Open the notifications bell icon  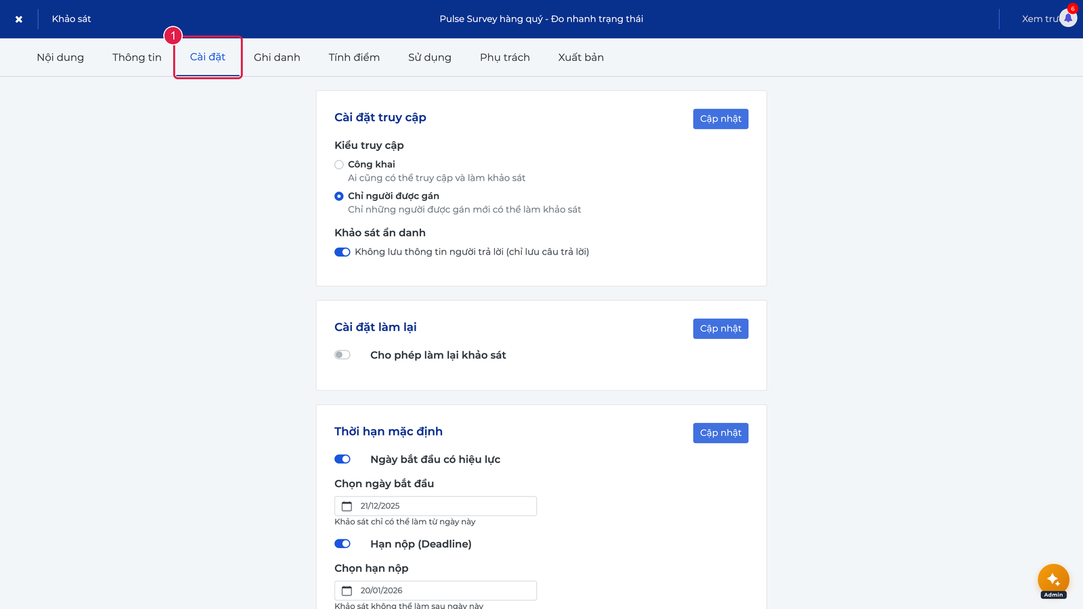pos(1068,18)
